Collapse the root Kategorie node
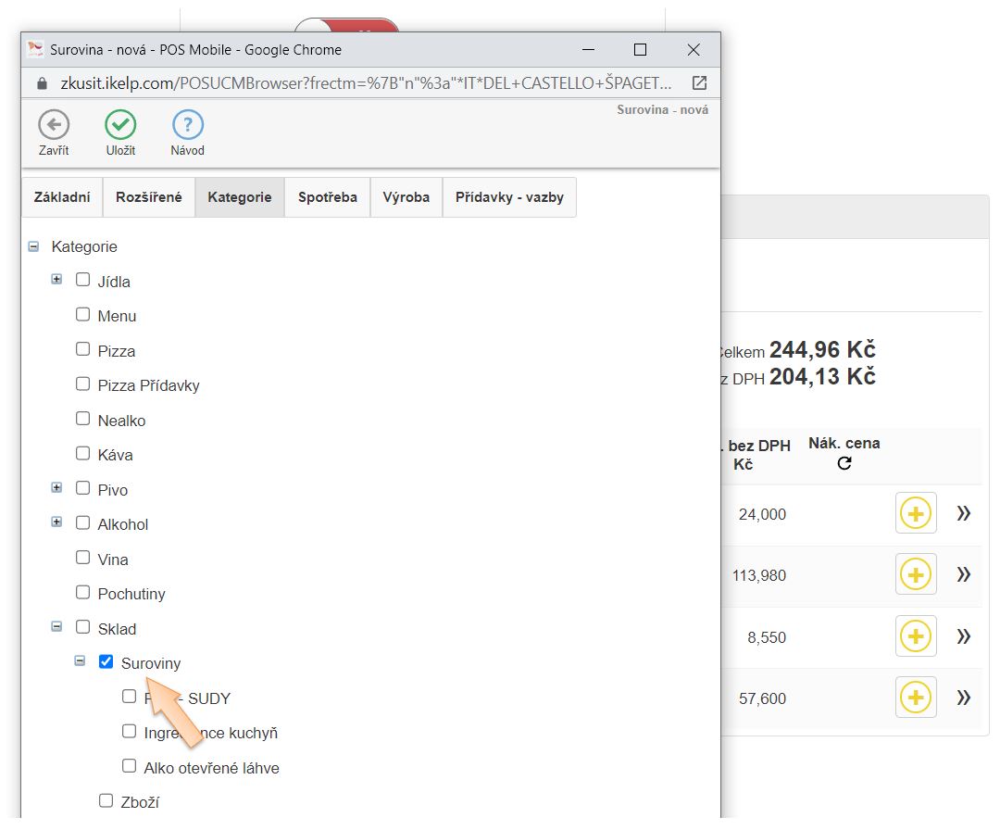 point(34,246)
